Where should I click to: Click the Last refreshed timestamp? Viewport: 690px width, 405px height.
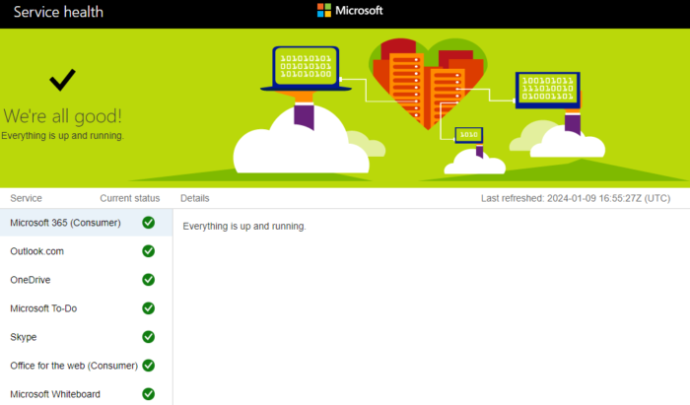point(576,198)
